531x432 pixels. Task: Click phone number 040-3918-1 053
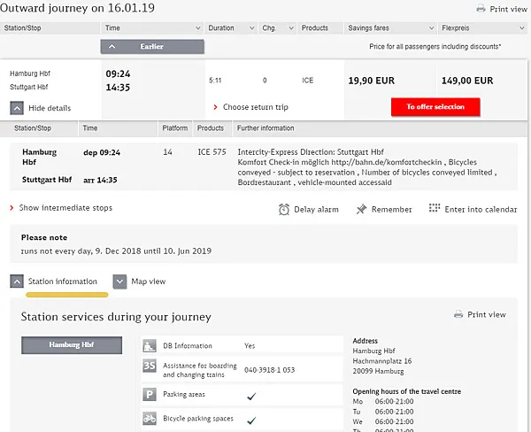click(x=269, y=370)
